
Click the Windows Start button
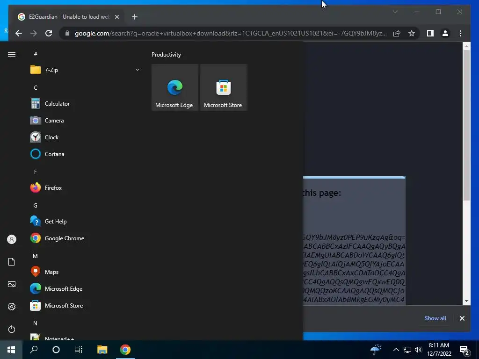click(x=11, y=350)
